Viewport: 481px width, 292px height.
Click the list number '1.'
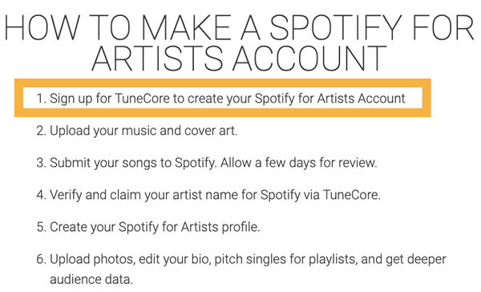click(x=41, y=99)
